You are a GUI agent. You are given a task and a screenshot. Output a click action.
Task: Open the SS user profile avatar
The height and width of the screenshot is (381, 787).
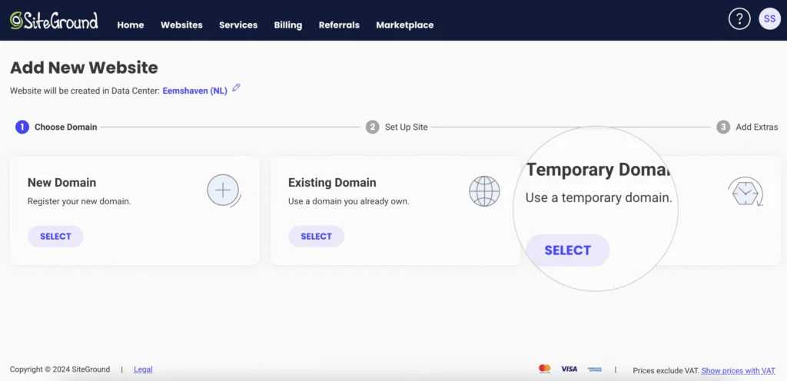[769, 19]
